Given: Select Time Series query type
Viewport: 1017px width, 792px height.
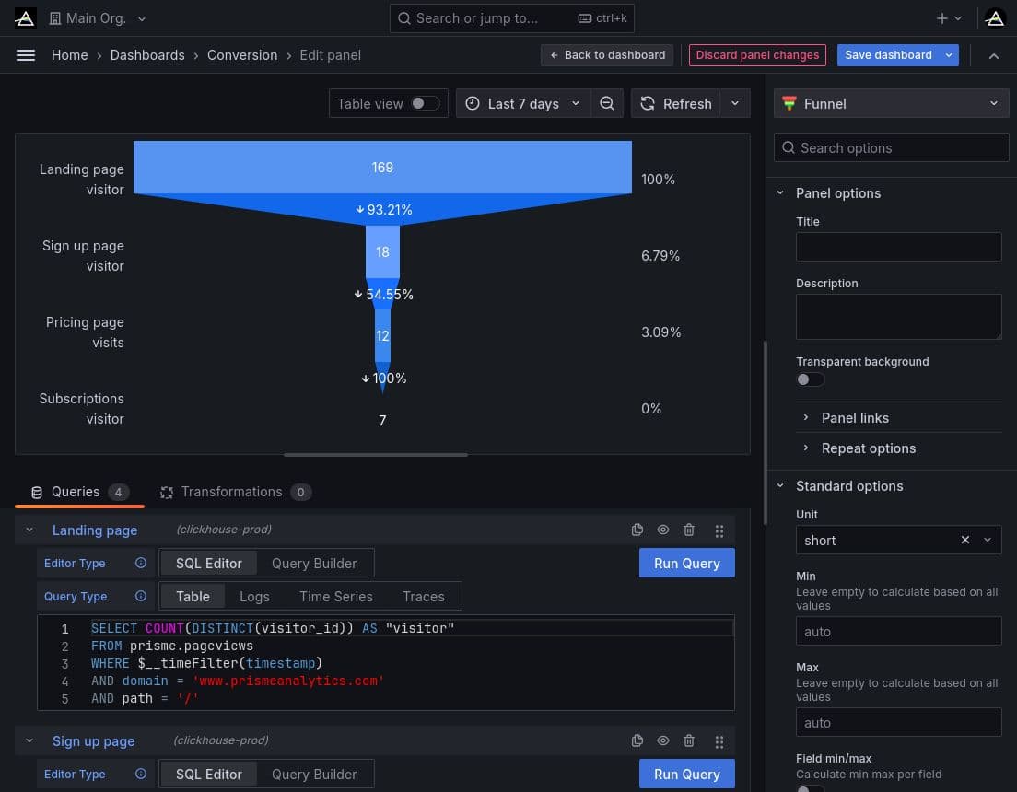Looking at the screenshot, I should [336, 597].
